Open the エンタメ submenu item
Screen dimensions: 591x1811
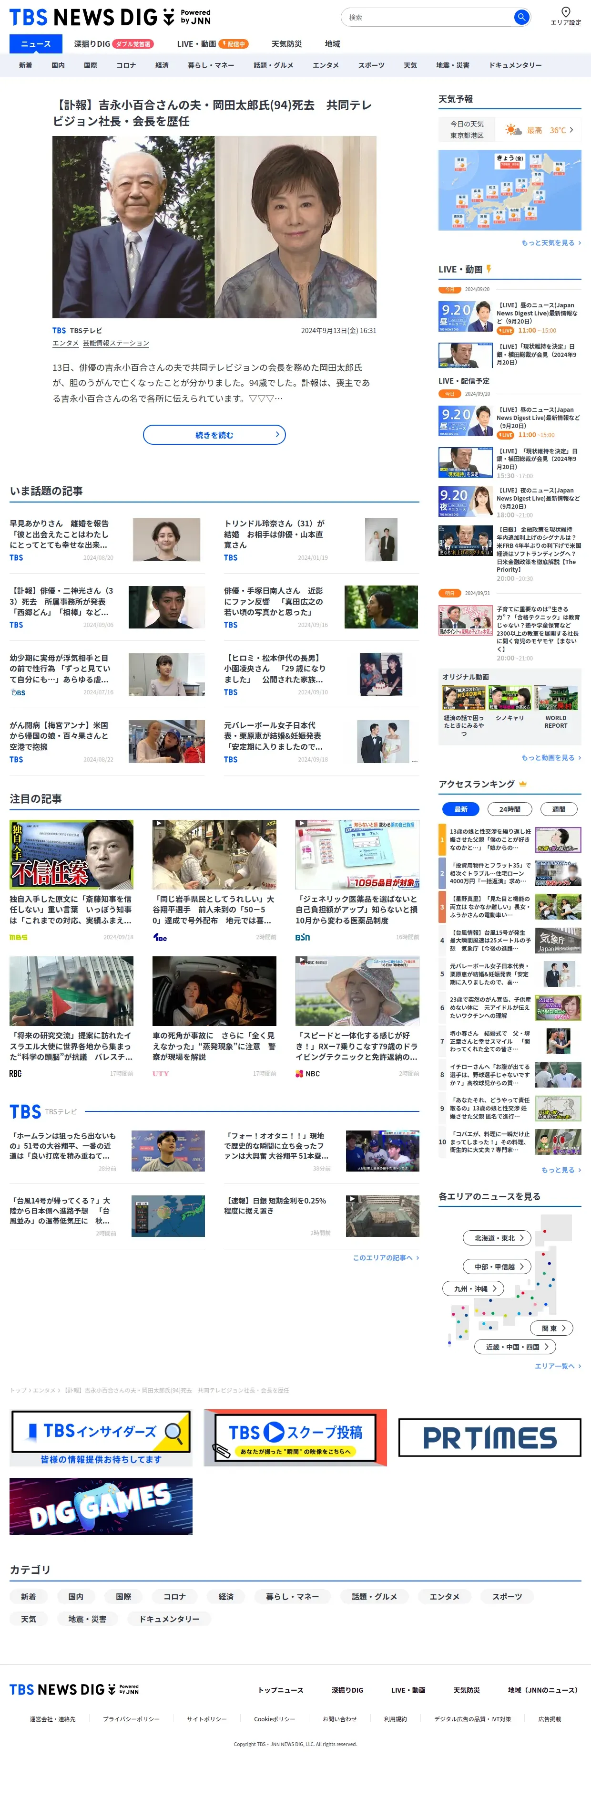click(x=326, y=65)
